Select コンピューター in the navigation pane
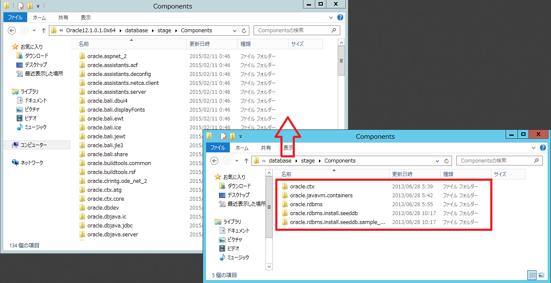Viewport: 551px width, 283px height. (34, 145)
